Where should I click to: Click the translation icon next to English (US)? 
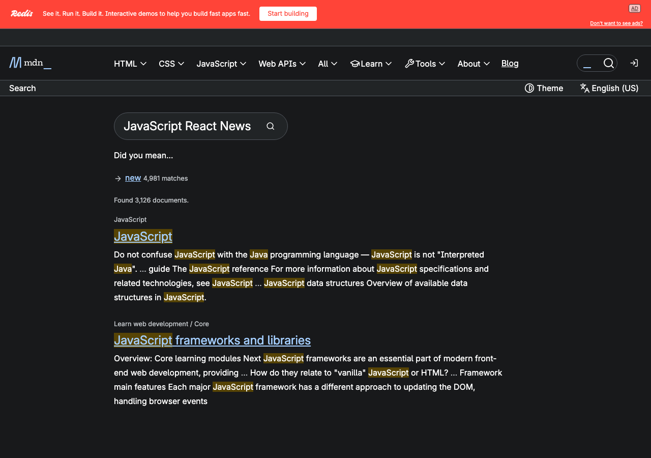point(584,88)
